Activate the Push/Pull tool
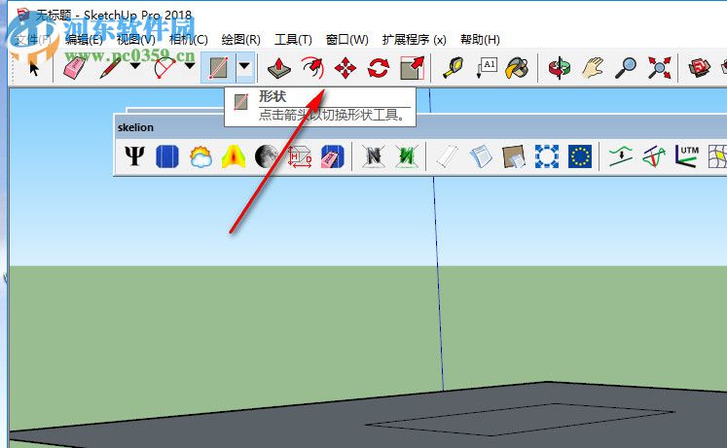 [279, 68]
